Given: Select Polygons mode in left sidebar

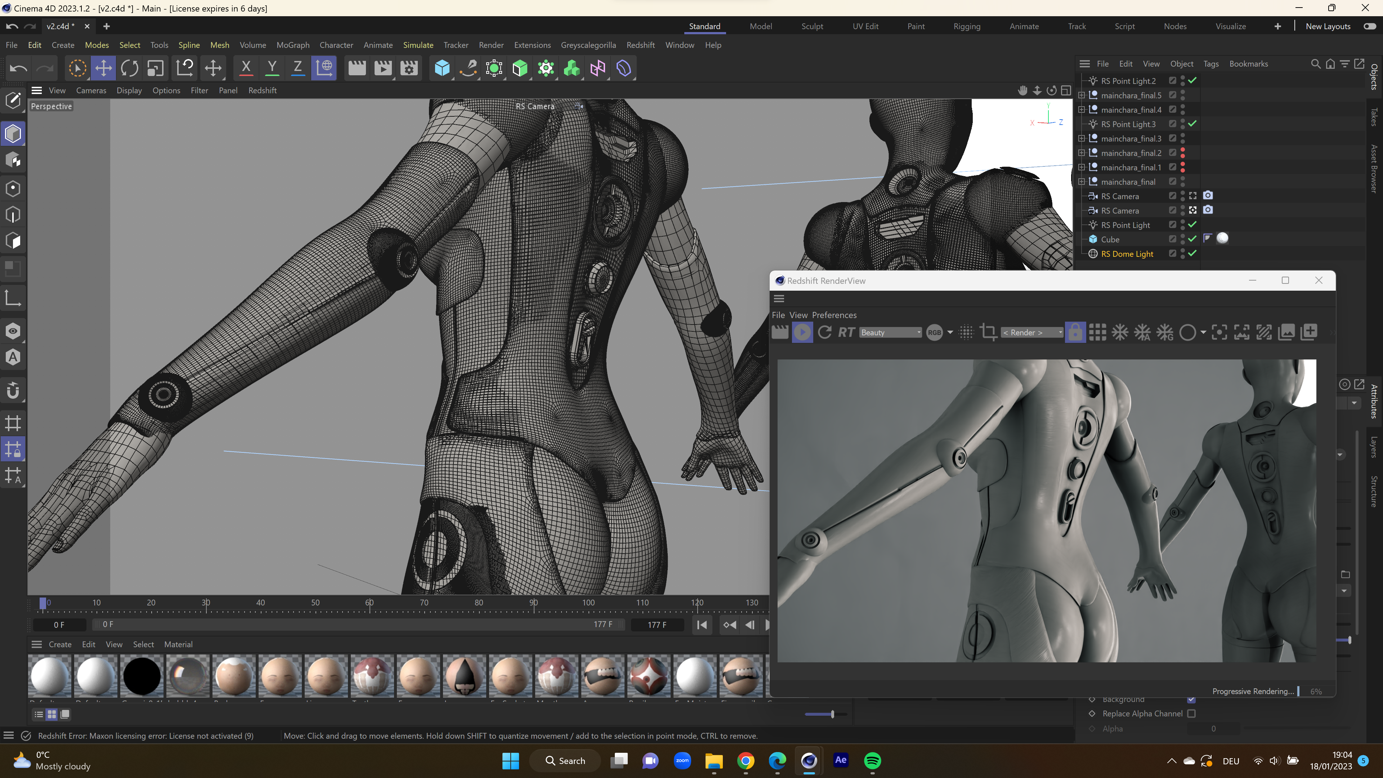Looking at the screenshot, I should [13, 241].
